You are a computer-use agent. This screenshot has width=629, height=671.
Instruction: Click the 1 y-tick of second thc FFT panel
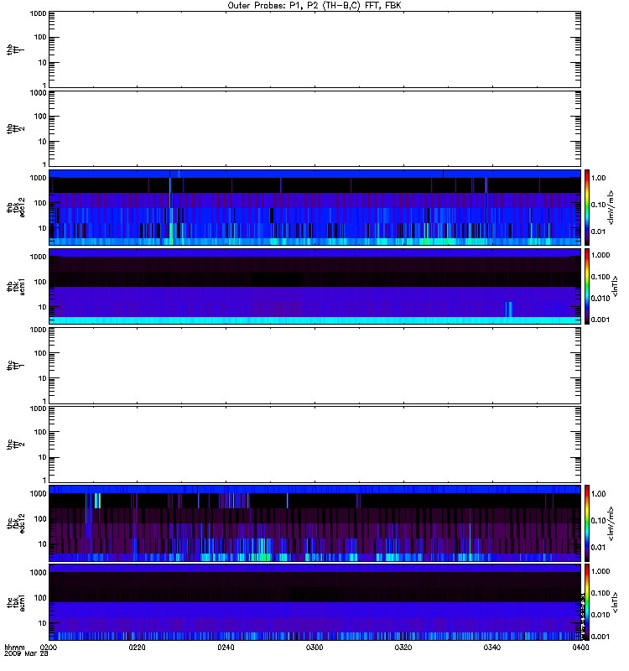(44, 480)
